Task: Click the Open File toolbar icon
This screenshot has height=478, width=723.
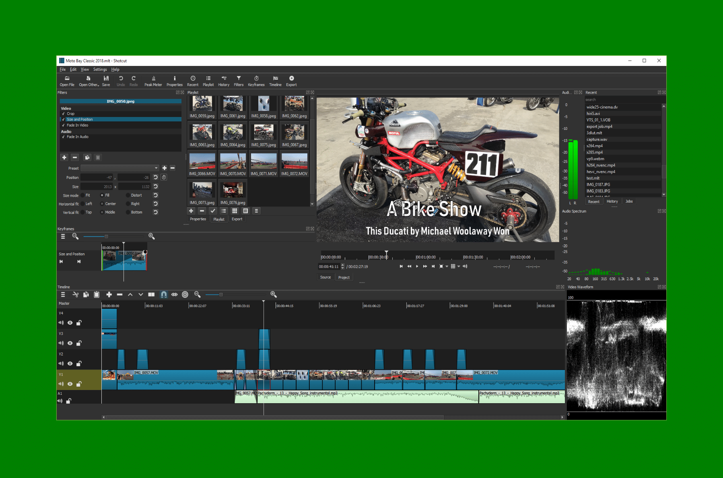Action: coord(67,81)
